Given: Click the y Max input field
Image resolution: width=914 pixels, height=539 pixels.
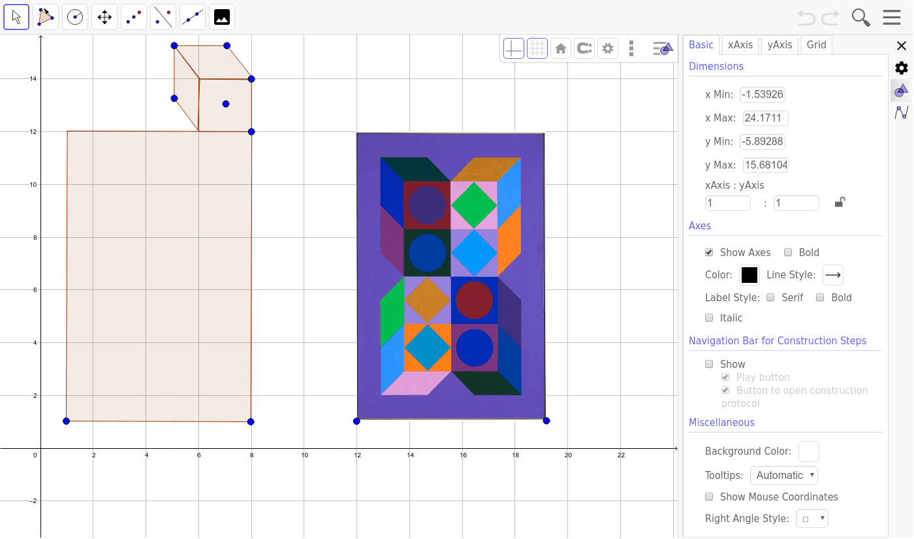Looking at the screenshot, I should pos(766,165).
